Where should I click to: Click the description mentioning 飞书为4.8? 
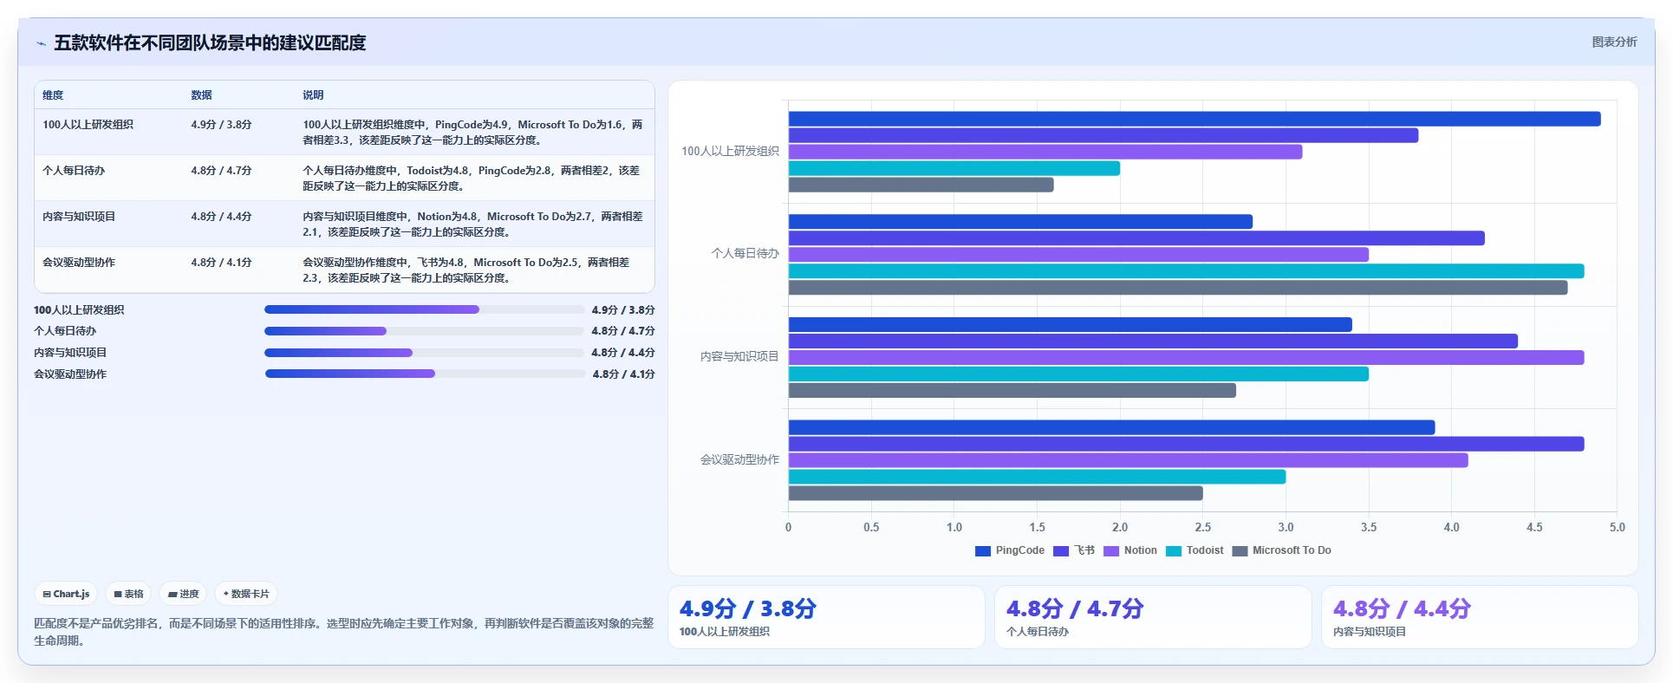473,270
